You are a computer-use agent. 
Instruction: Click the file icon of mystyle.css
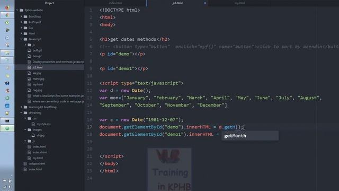coord(33,124)
